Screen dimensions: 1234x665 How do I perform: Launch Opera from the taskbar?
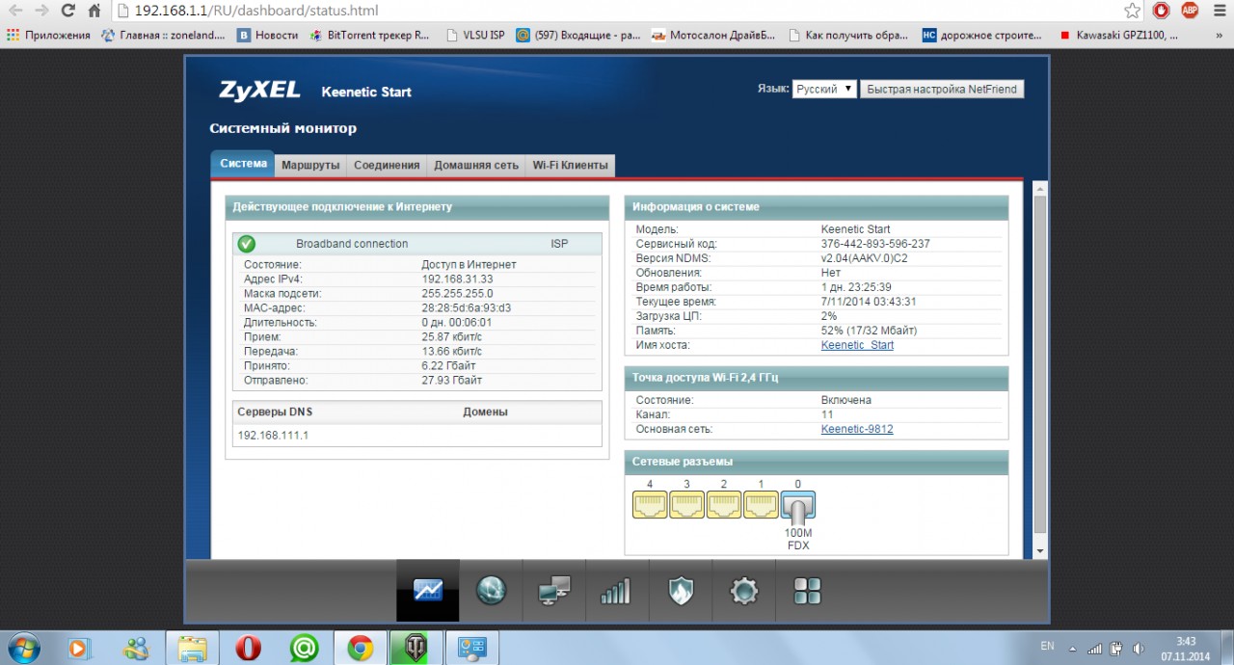pos(248,649)
